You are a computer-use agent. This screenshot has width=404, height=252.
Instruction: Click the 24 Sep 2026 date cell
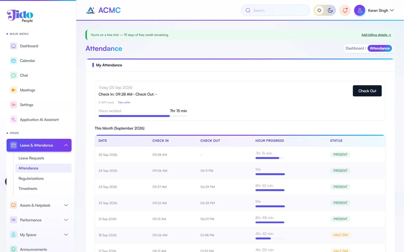pos(108,171)
